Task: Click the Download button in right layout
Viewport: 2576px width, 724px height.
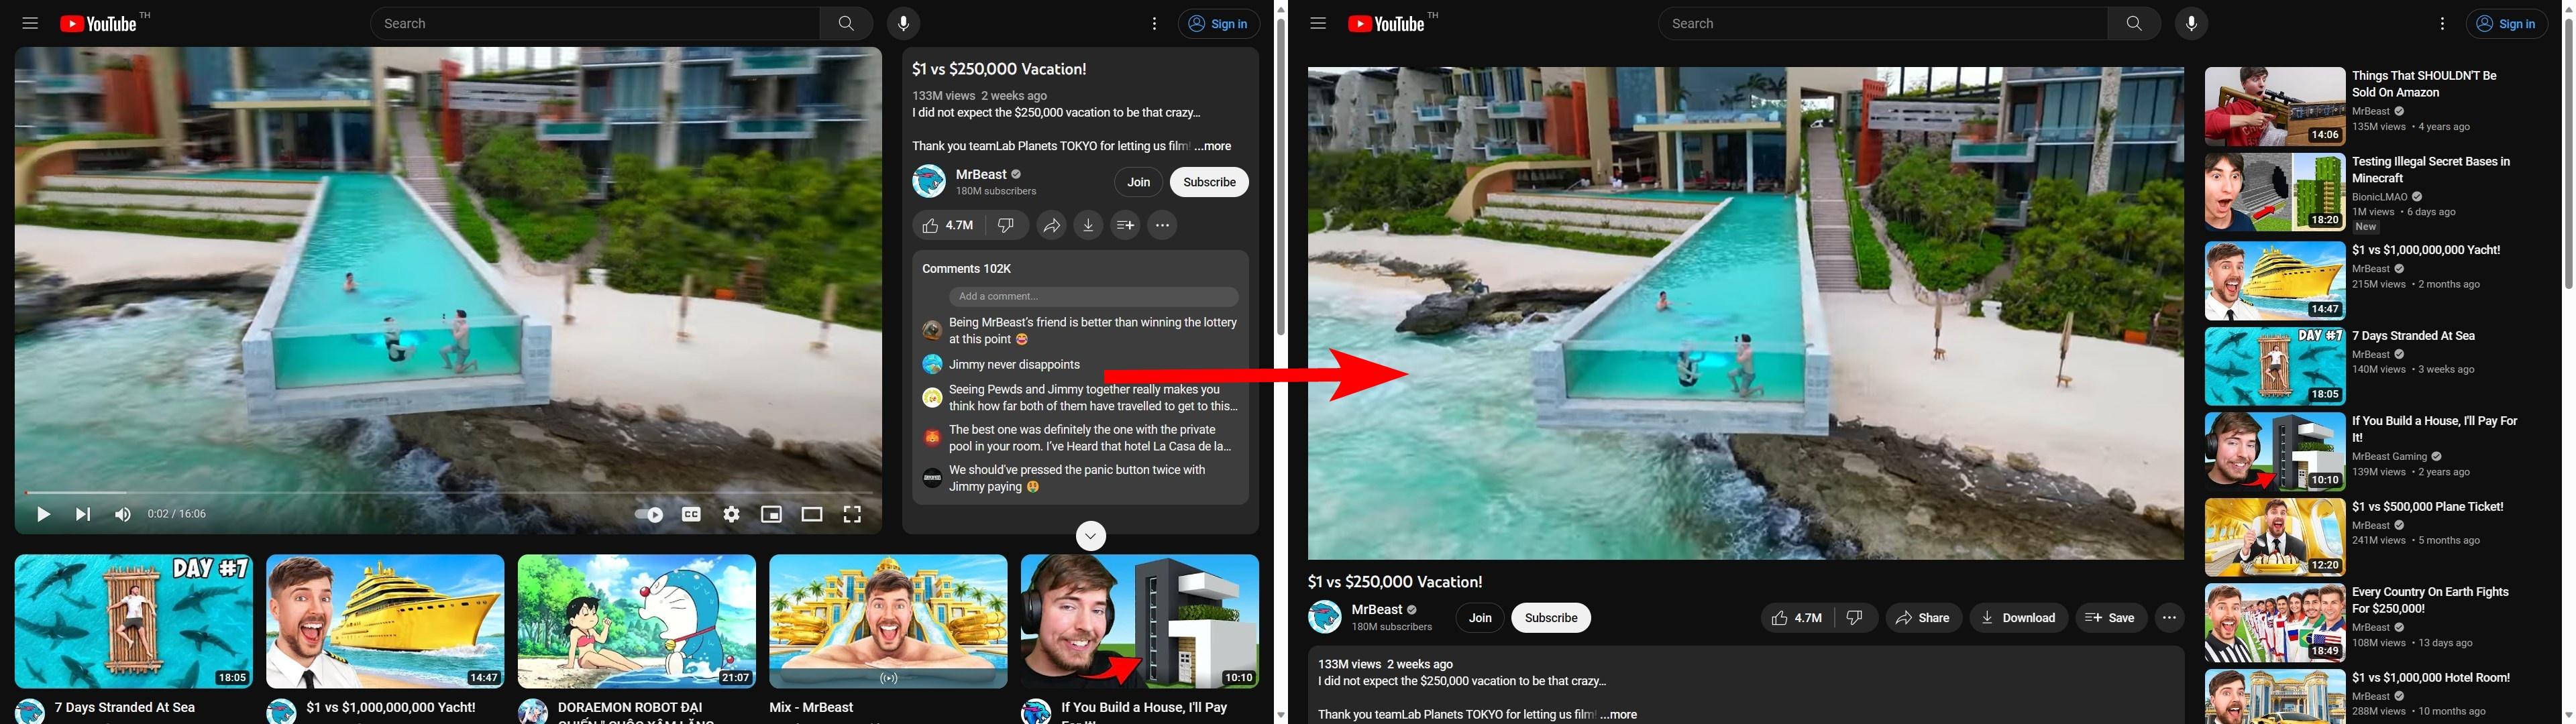Action: (2018, 618)
